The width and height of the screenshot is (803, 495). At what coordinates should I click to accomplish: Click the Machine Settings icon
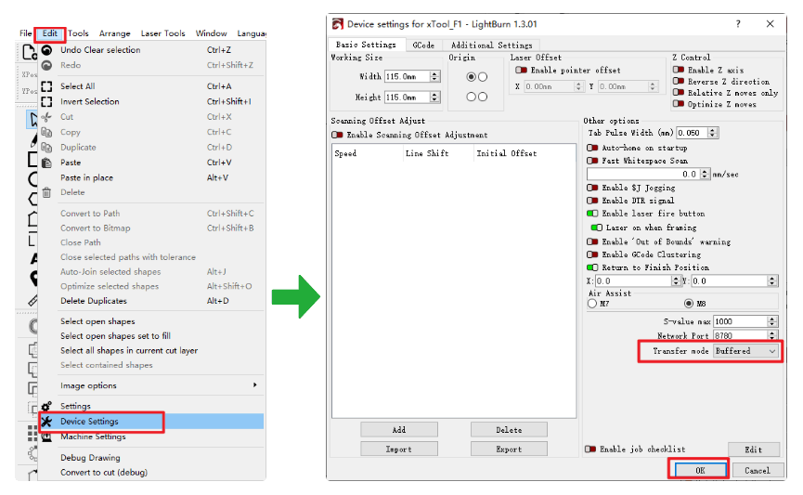(46, 437)
